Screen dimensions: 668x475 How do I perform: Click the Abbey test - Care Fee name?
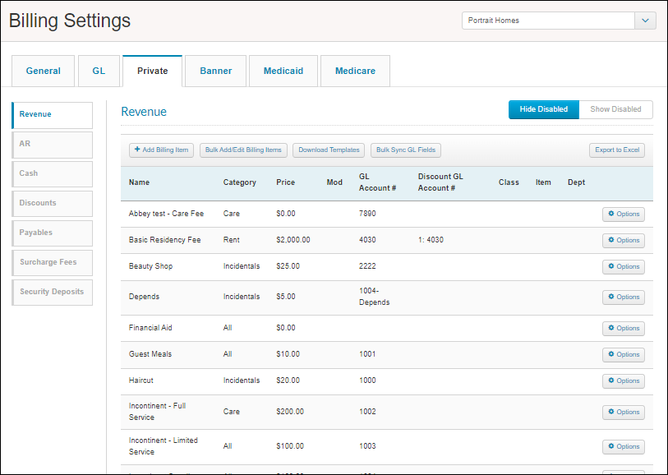(166, 214)
